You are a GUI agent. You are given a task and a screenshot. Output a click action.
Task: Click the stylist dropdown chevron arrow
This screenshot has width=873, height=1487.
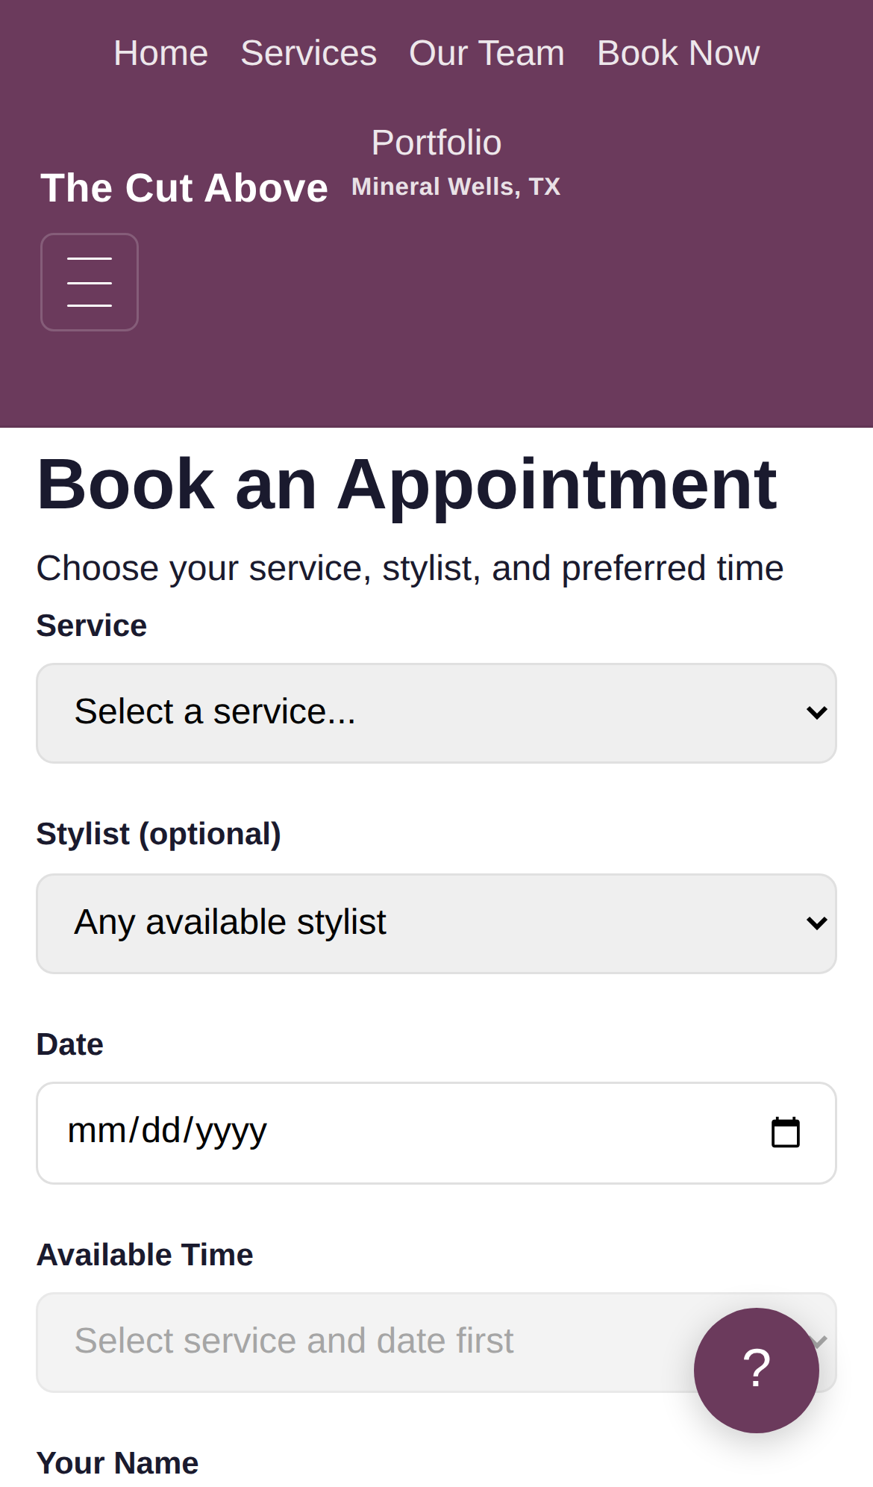(x=817, y=923)
